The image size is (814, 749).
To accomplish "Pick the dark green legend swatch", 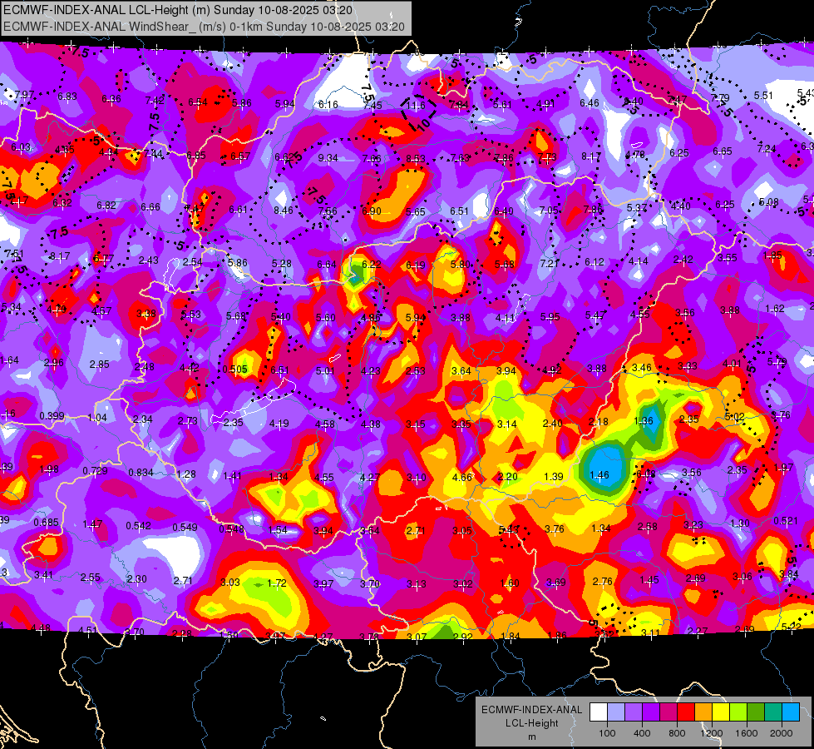I will tap(756, 712).
